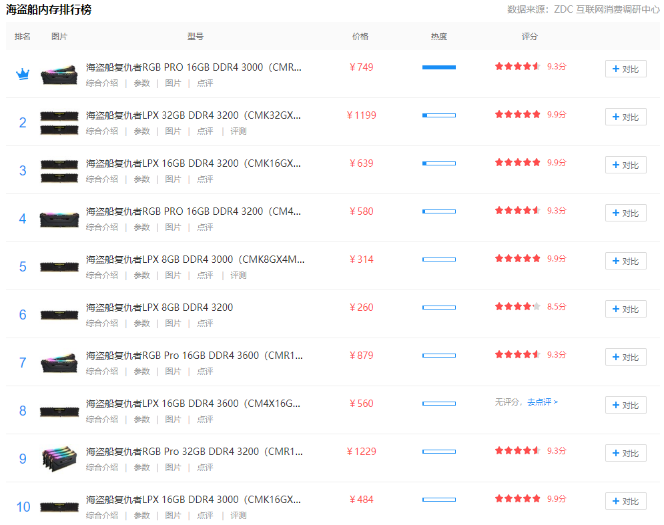The height and width of the screenshot is (525, 664).
Task: Open 海盗船复仇者LPX 32GB DDR4 3200 product title
Action: coord(194,115)
